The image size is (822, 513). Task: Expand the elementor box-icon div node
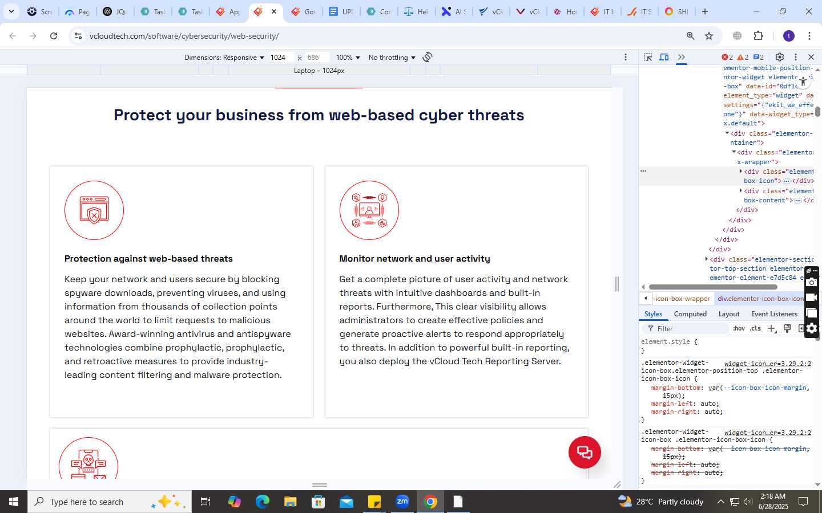pos(741,171)
